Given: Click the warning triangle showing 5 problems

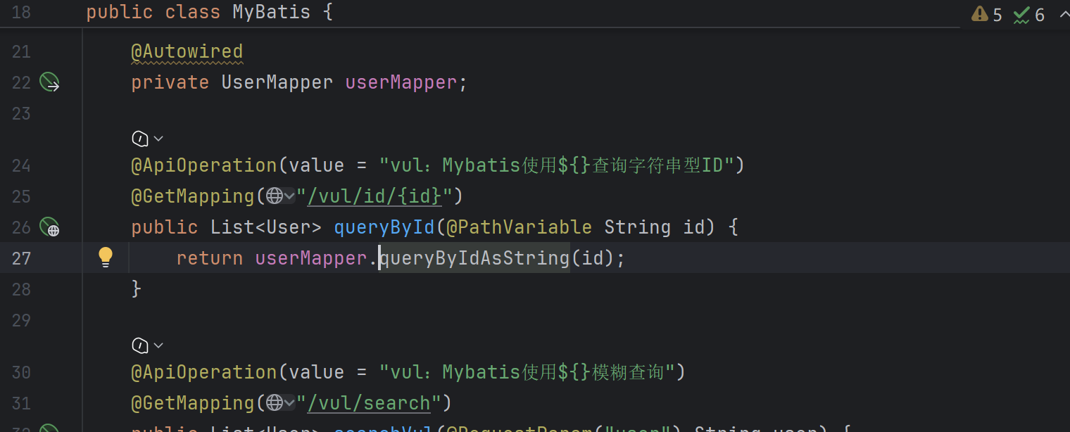Looking at the screenshot, I should click(979, 14).
